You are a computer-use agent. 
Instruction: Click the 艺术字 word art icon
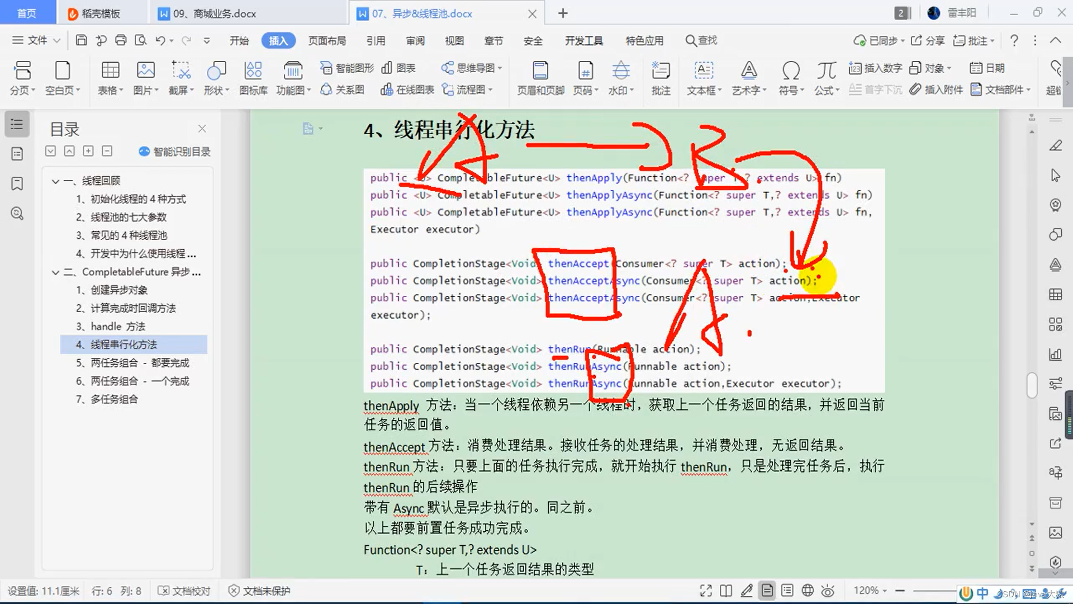749,70
